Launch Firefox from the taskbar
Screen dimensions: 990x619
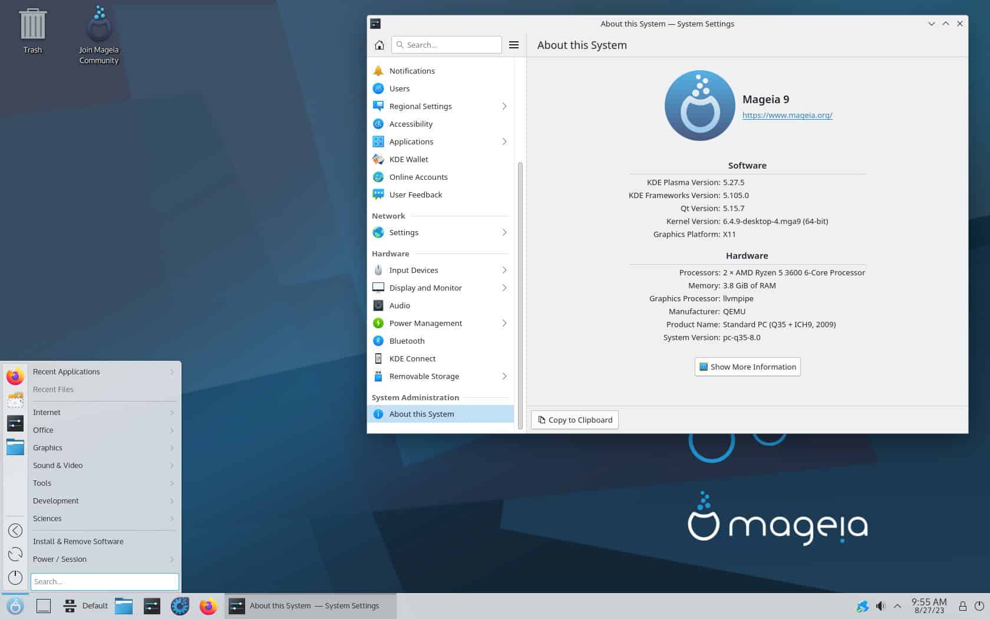208,605
